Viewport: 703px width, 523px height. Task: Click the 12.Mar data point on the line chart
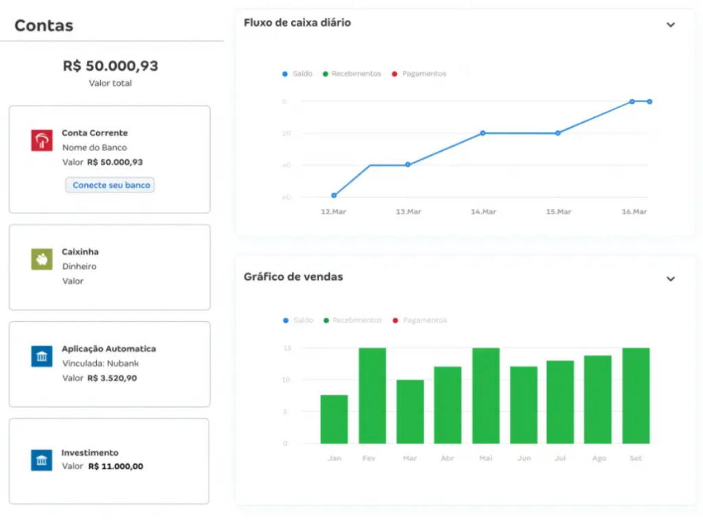coord(334,196)
